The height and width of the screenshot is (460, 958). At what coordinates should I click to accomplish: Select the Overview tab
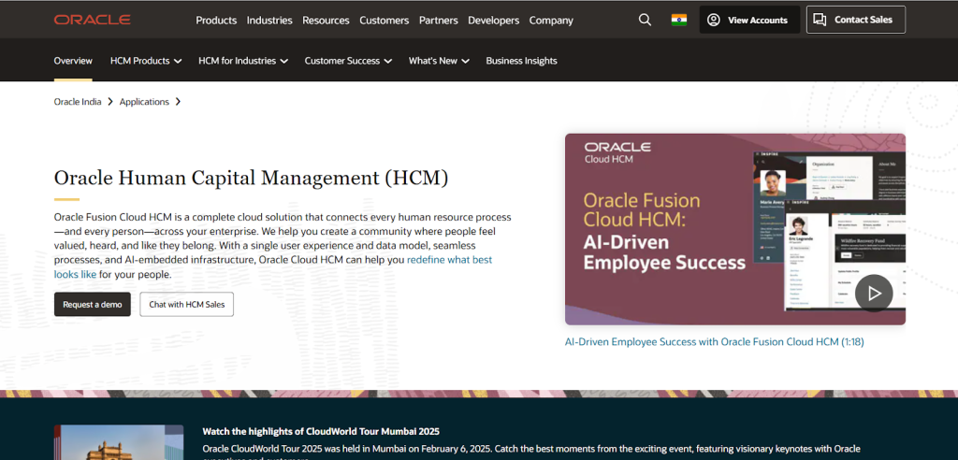73,61
